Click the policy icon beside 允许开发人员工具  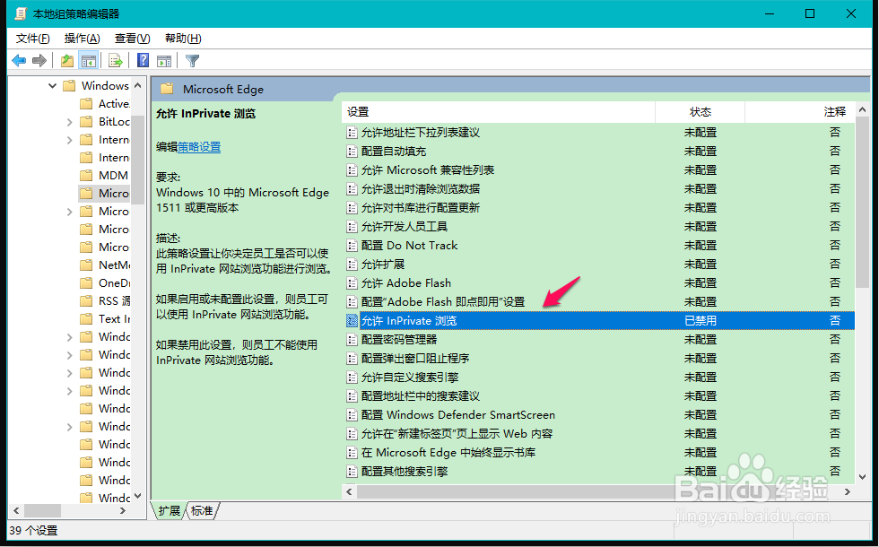pyautogui.click(x=352, y=227)
